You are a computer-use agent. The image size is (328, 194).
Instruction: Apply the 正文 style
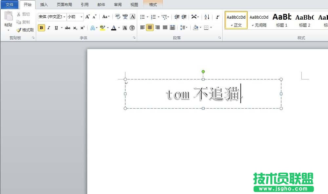[236, 20]
